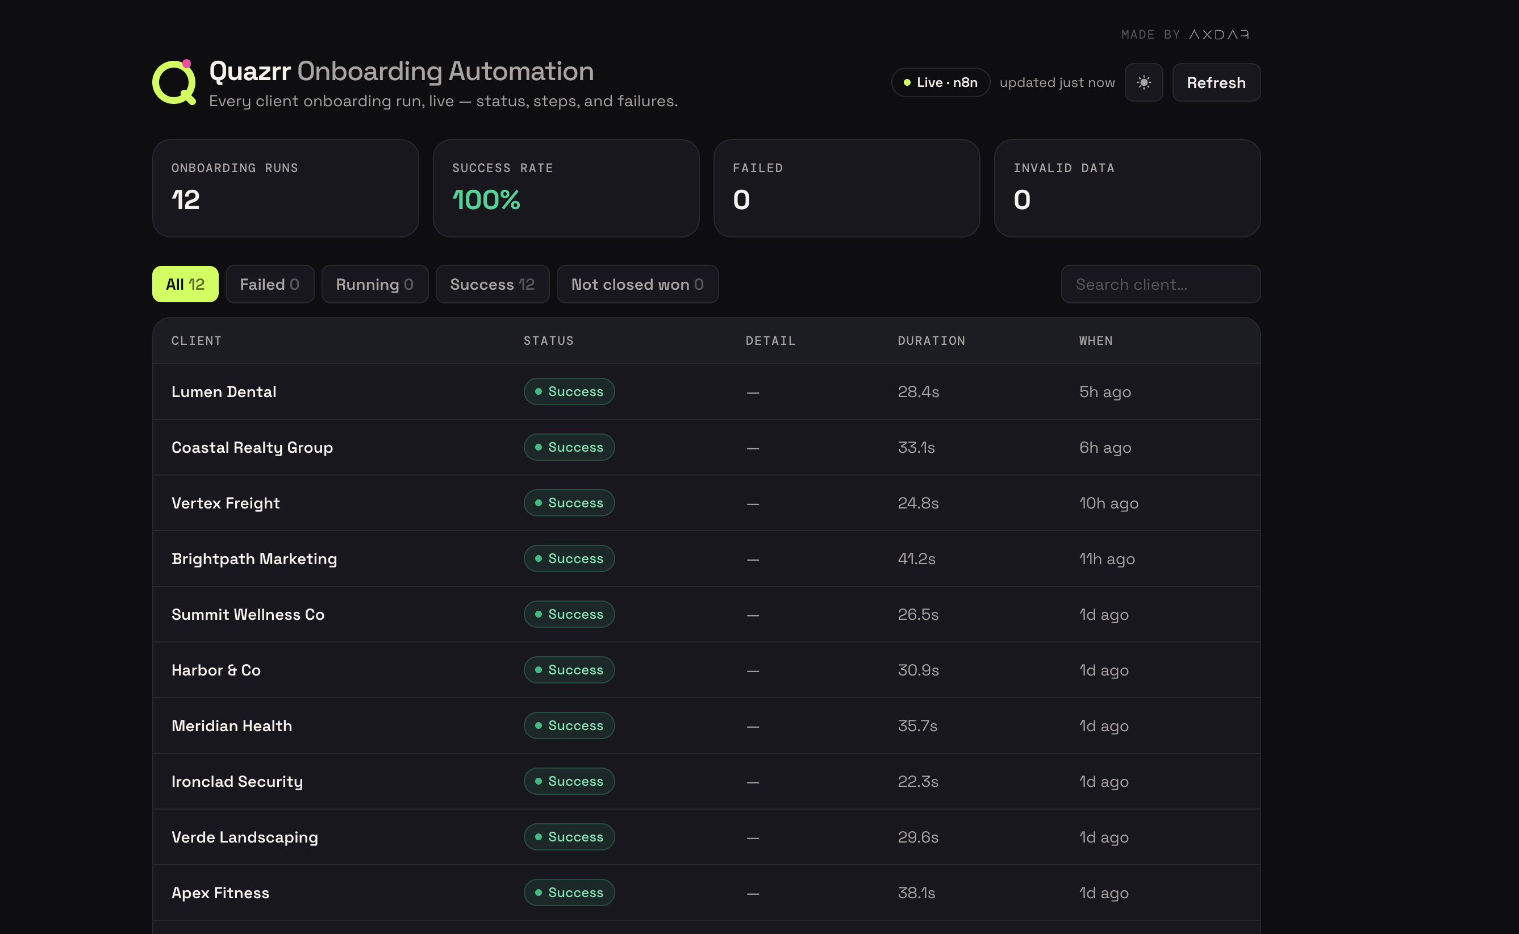Click the 6h ago timestamp
1519x934 pixels.
(x=1105, y=447)
